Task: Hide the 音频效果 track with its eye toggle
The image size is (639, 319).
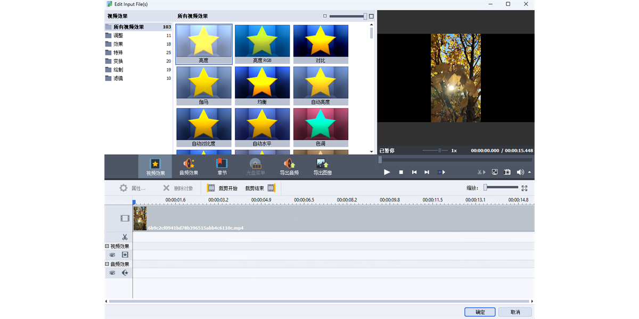Action: (112, 273)
